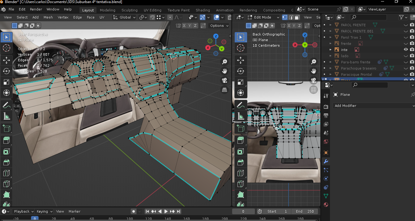Click the green Y axis gizmo ball
415x221 pixels.
pyautogui.click(x=222, y=49)
